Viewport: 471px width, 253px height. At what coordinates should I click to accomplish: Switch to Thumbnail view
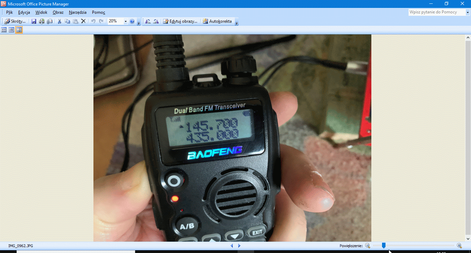coord(4,30)
